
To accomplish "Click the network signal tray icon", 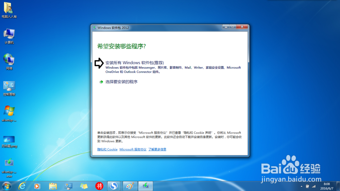I will 314,186.
